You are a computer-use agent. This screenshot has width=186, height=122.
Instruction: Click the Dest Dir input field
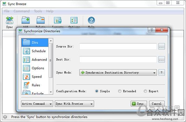tap(118, 60)
